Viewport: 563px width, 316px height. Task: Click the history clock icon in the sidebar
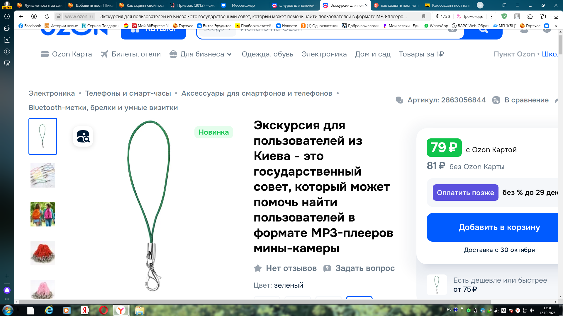click(7, 16)
